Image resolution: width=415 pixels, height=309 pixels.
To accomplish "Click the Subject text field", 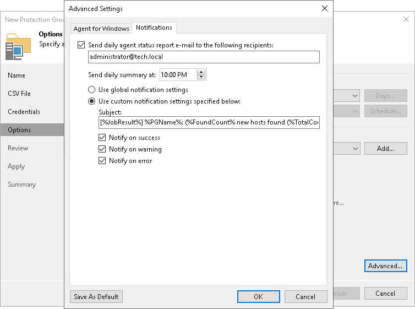I will 209,122.
